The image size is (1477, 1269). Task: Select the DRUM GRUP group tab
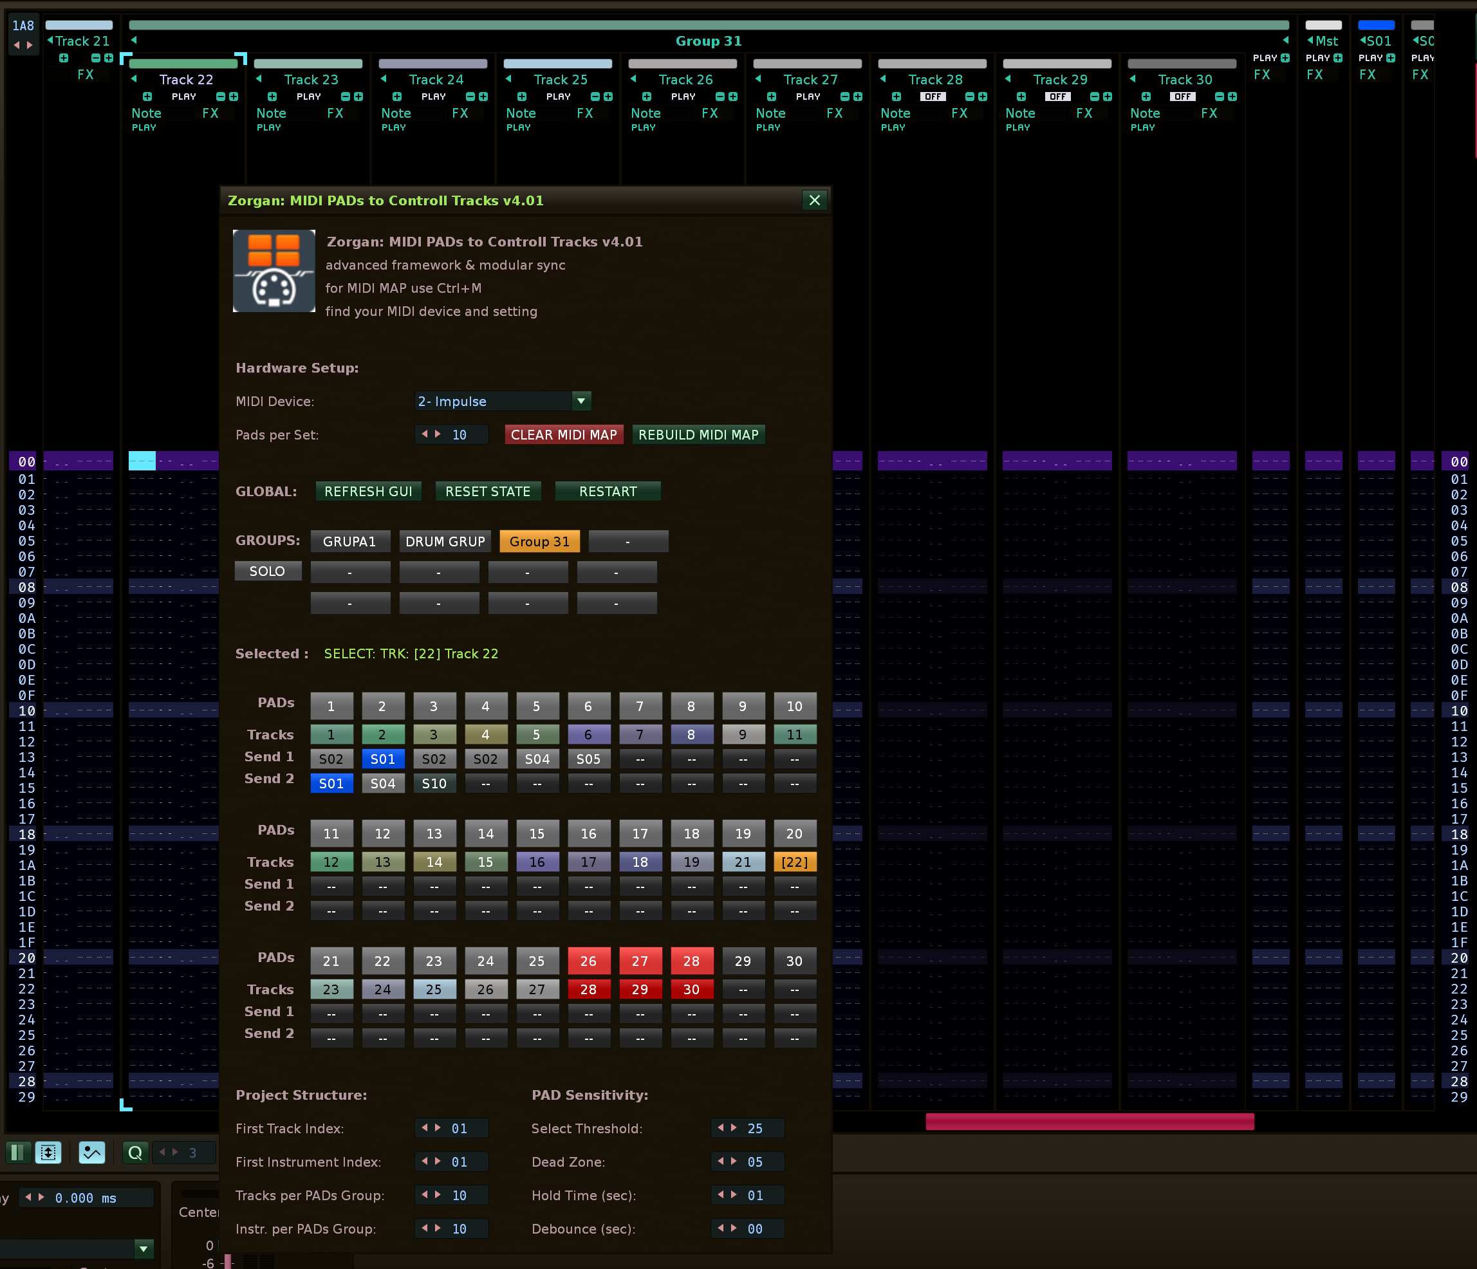(445, 541)
